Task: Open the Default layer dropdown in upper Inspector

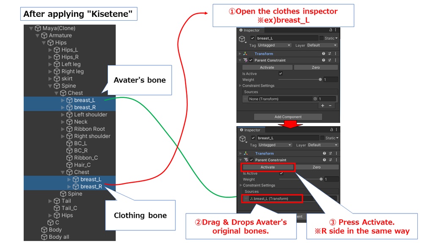Action: click(322, 45)
